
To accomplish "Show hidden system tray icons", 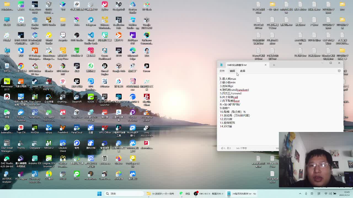I will click(x=300, y=194).
